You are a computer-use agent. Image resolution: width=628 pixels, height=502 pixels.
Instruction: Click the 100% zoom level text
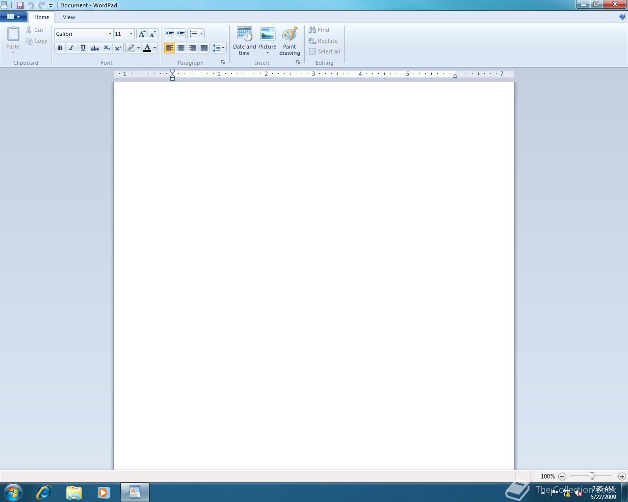[x=548, y=476]
